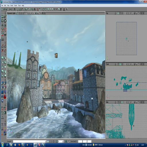Viewport: 147px width, 147px height.
Task: Open the Brush menu
Action: tap(12, 5)
